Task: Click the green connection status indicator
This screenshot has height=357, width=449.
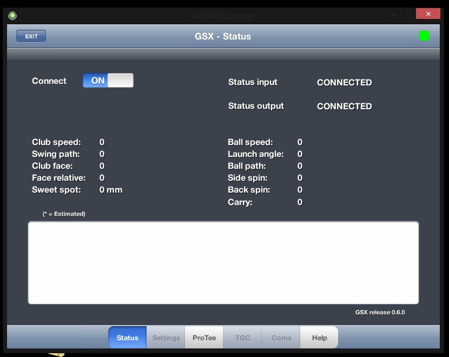Action: point(424,36)
